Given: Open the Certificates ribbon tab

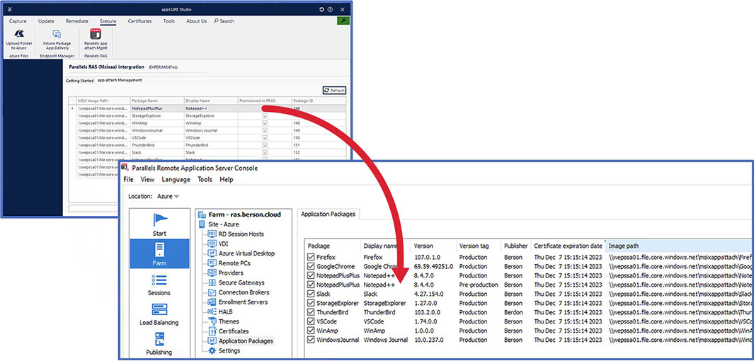Looking at the screenshot, I should point(139,21).
